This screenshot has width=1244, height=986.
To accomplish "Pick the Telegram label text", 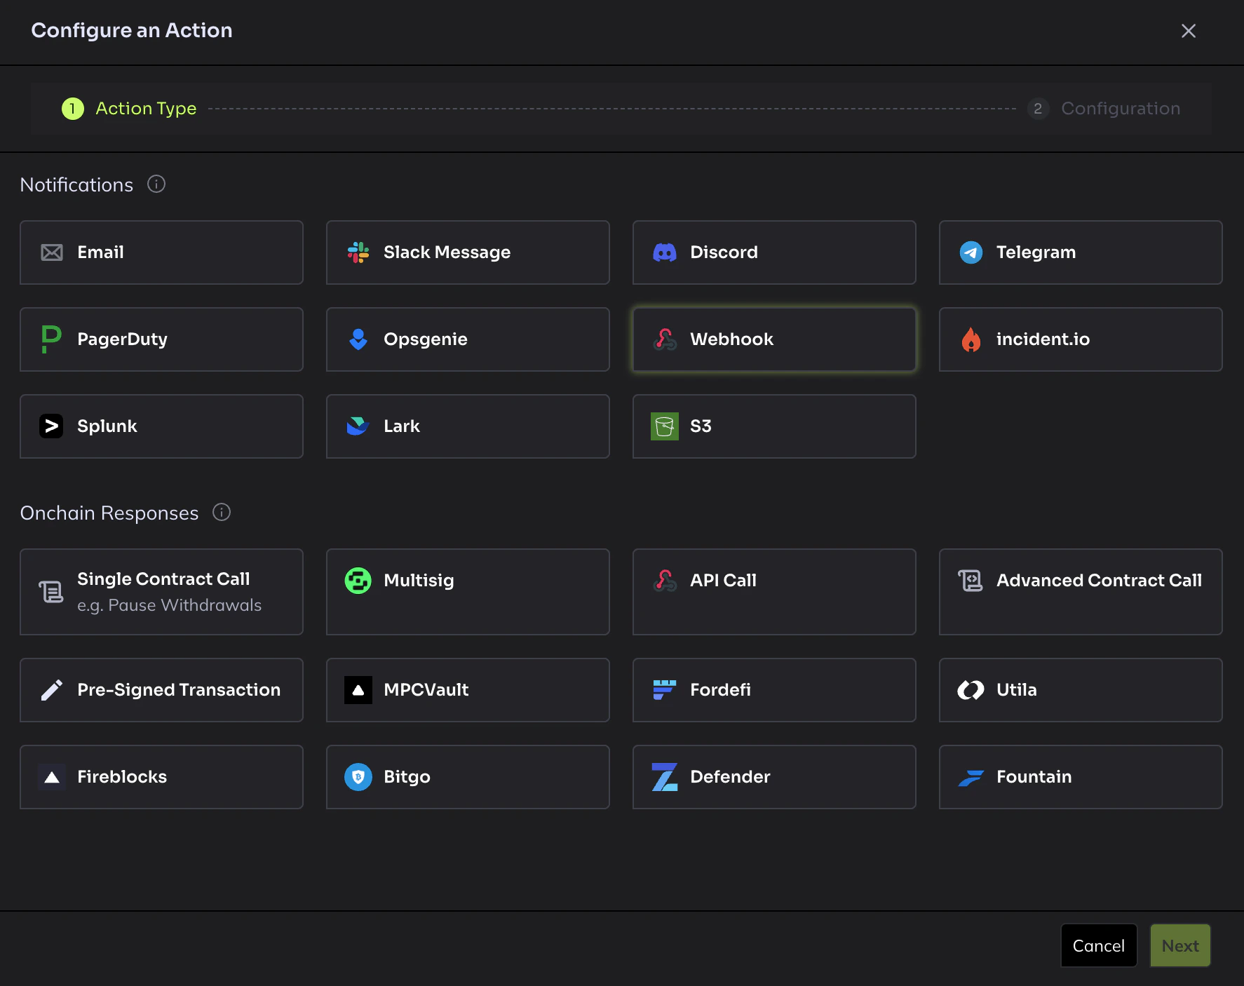I will coord(1036,252).
